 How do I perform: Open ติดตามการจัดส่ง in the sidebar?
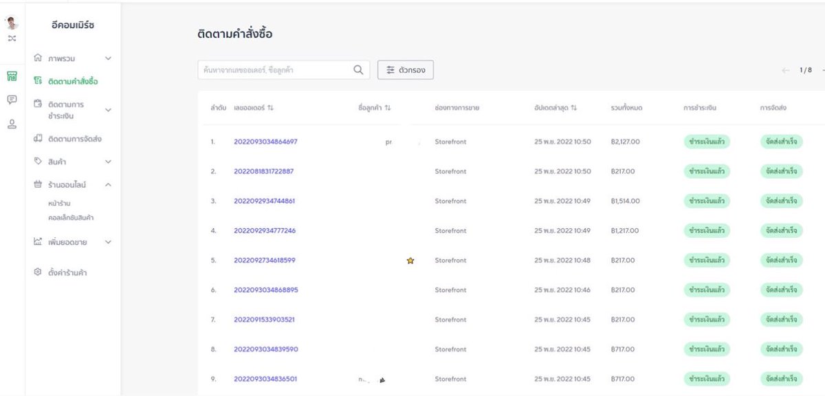(x=75, y=139)
